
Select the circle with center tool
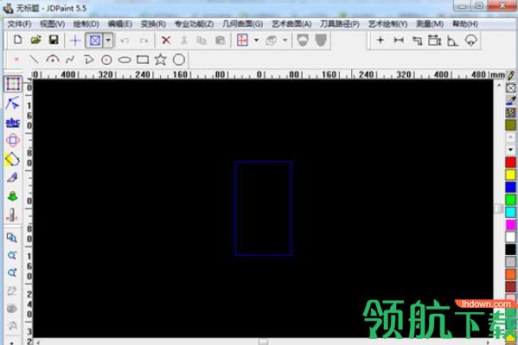point(106,60)
